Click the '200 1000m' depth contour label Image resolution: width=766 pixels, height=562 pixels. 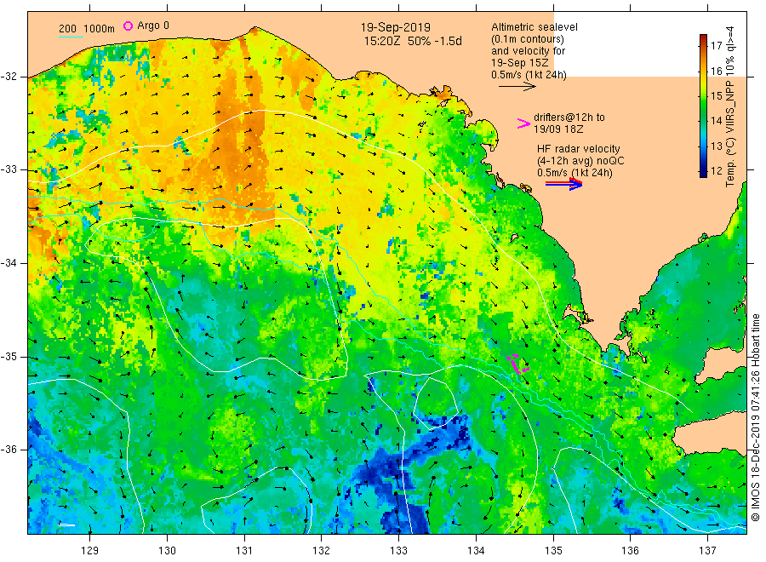coord(87,29)
